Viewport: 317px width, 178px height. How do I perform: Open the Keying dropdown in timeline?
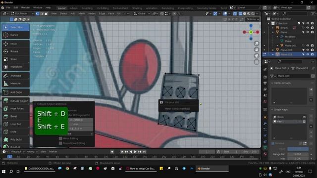click(32, 152)
